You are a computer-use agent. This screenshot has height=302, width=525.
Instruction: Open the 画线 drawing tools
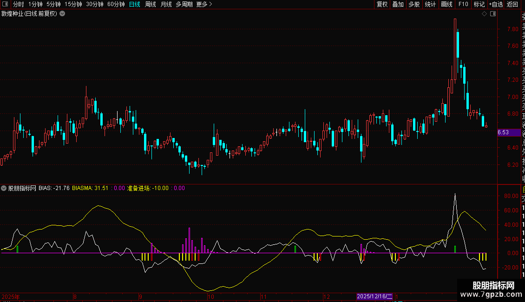coord(446,4)
